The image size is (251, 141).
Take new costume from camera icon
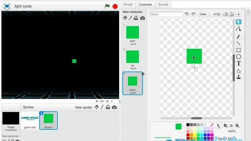coord(142,18)
